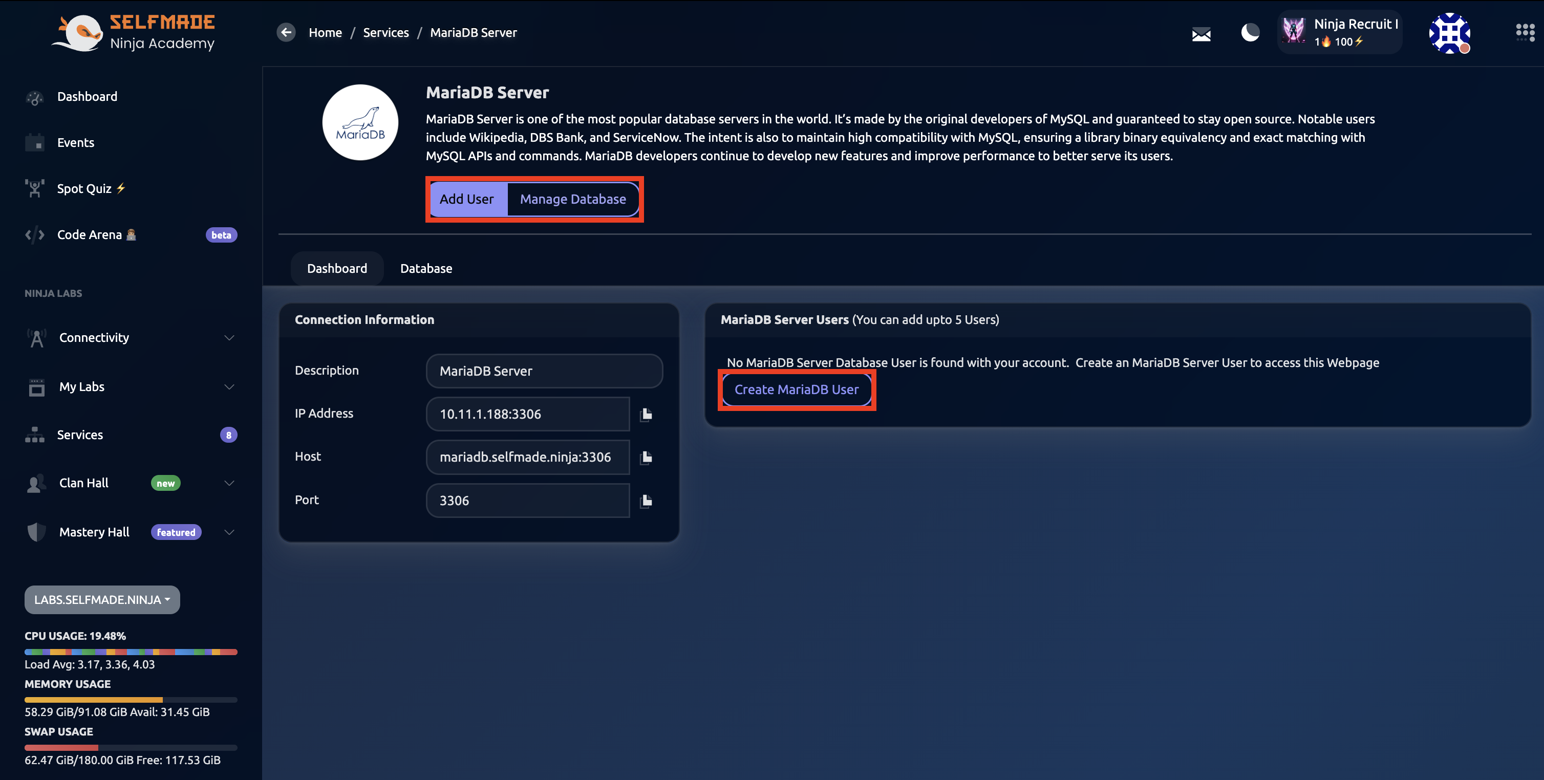Click the Ninja Recruit I rank badge
1544x780 pixels.
tap(1340, 32)
